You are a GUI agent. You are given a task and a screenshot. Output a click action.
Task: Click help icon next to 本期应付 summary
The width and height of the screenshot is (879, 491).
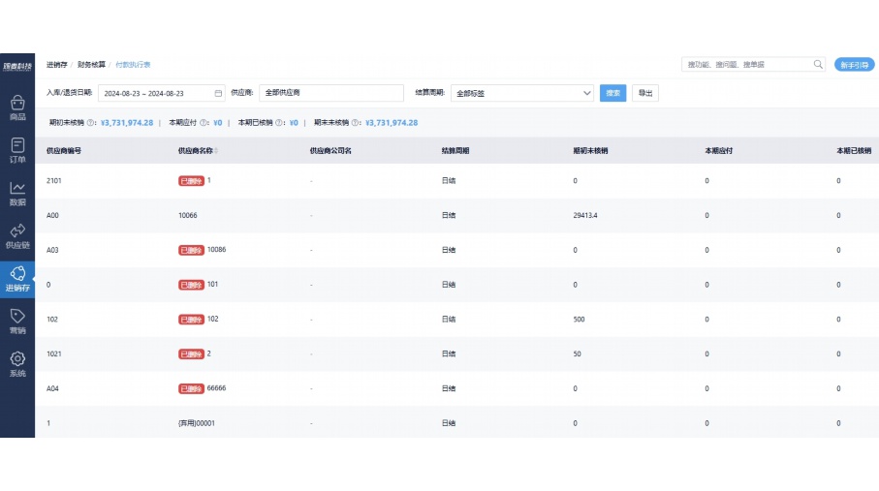coord(204,123)
